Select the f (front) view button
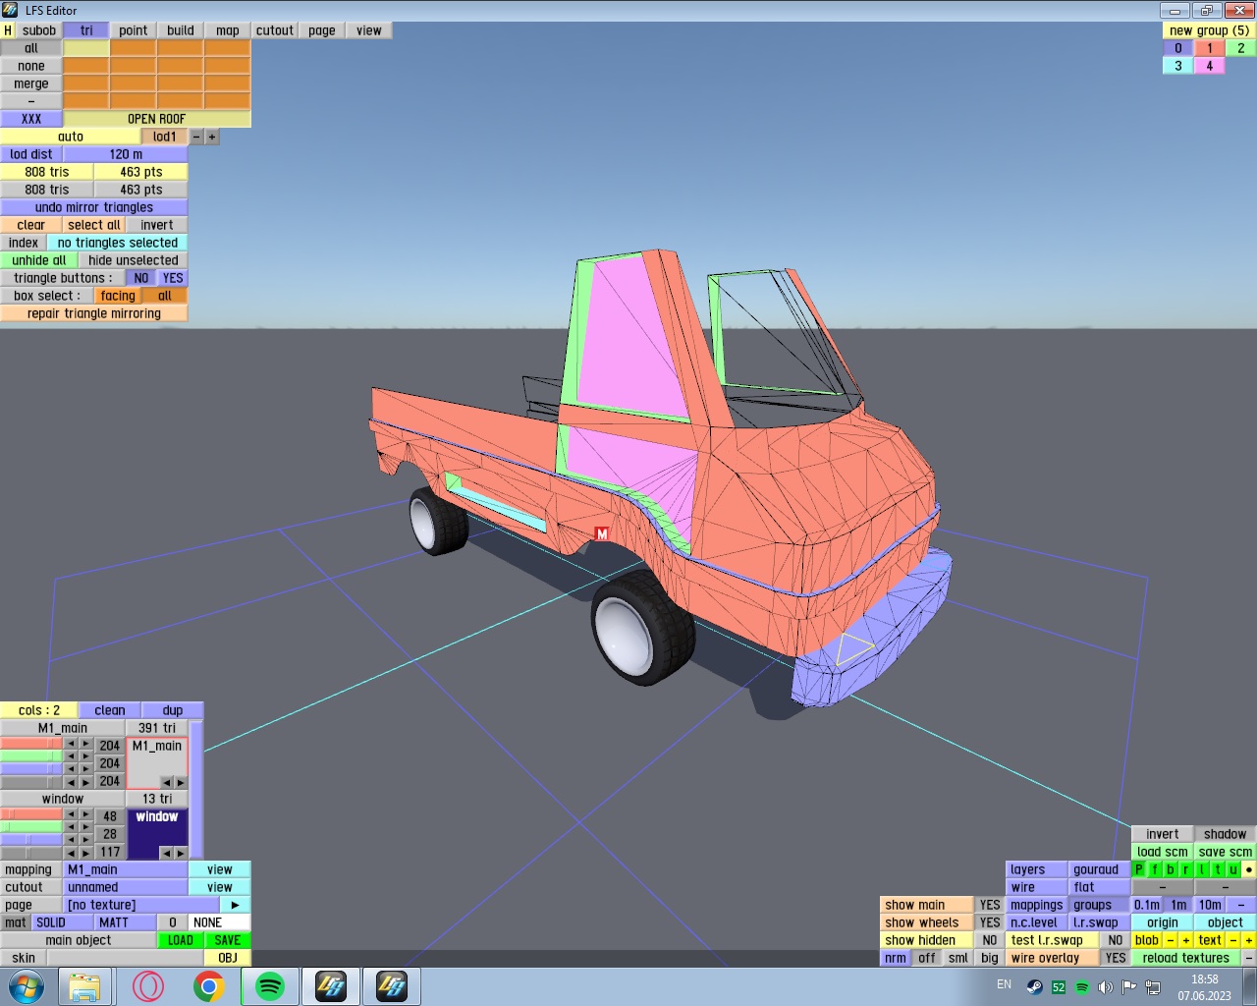The width and height of the screenshot is (1257, 1006). [1155, 869]
